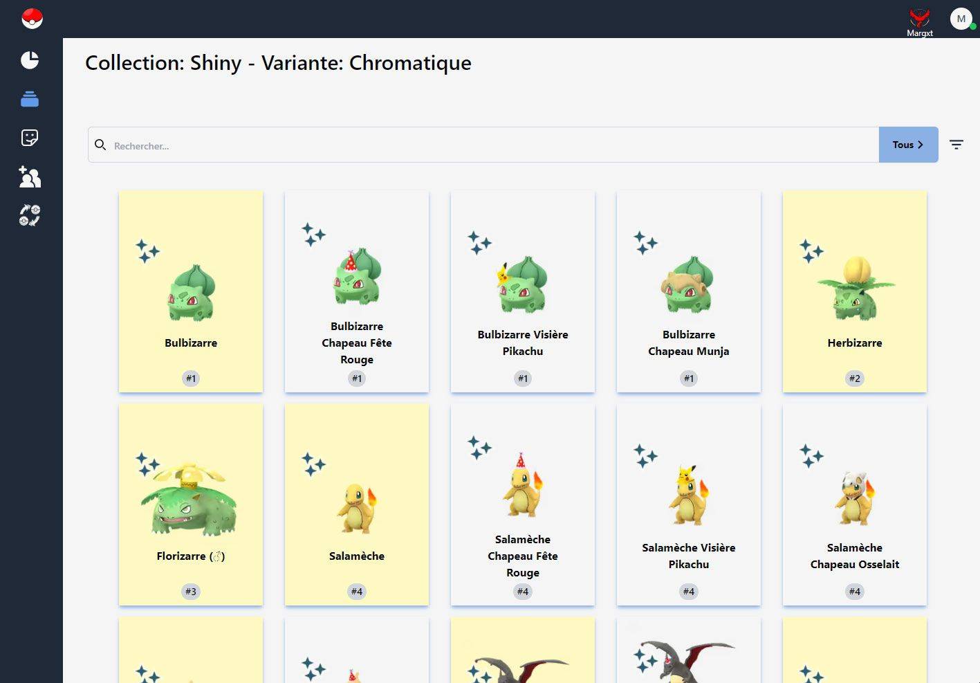Viewport: 980px width, 683px height.
Task: Select the Bulbizarre Chapeau Munja card
Action: coord(689,291)
